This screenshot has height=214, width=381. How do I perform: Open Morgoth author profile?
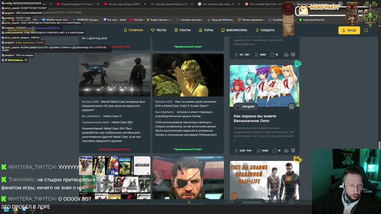click(246, 106)
